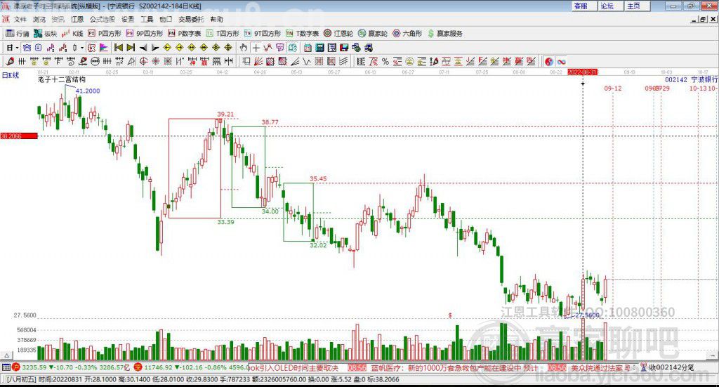This screenshot has height=387, width=719.
Task: Click the infinity symbol icon
Action: click(x=561, y=61)
